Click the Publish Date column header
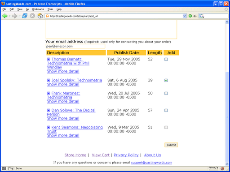Image resolution: width=230 pixels, height=172 pixels. (126, 53)
